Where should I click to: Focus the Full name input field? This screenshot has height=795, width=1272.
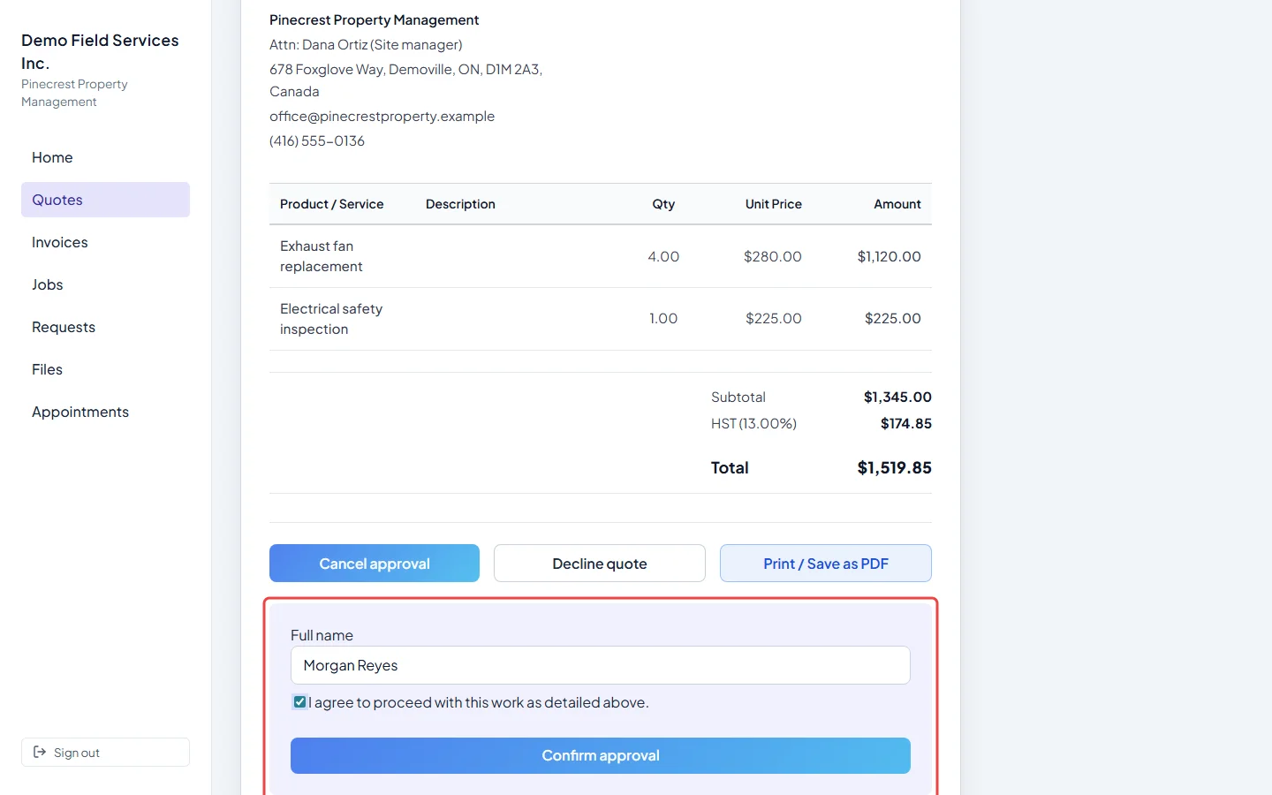tap(601, 665)
